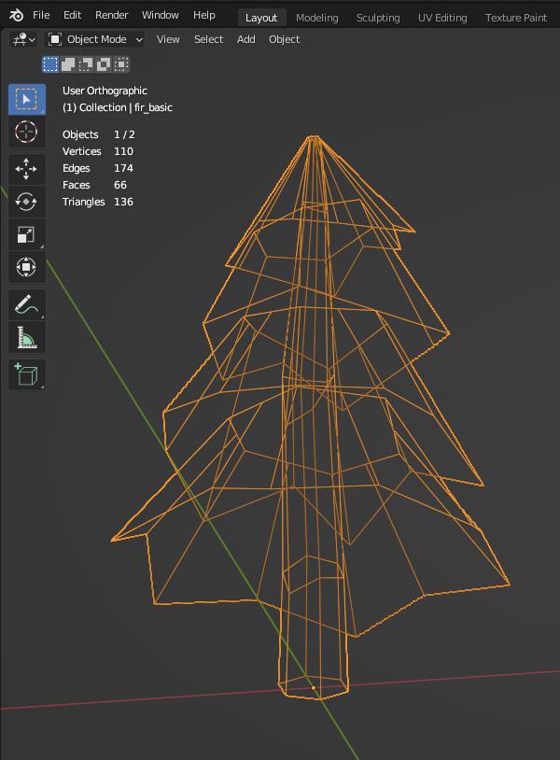Image resolution: width=560 pixels, height=760 pixels.
Task: Open the File menu
Action: pyautogui.click(x=41, y=16)
